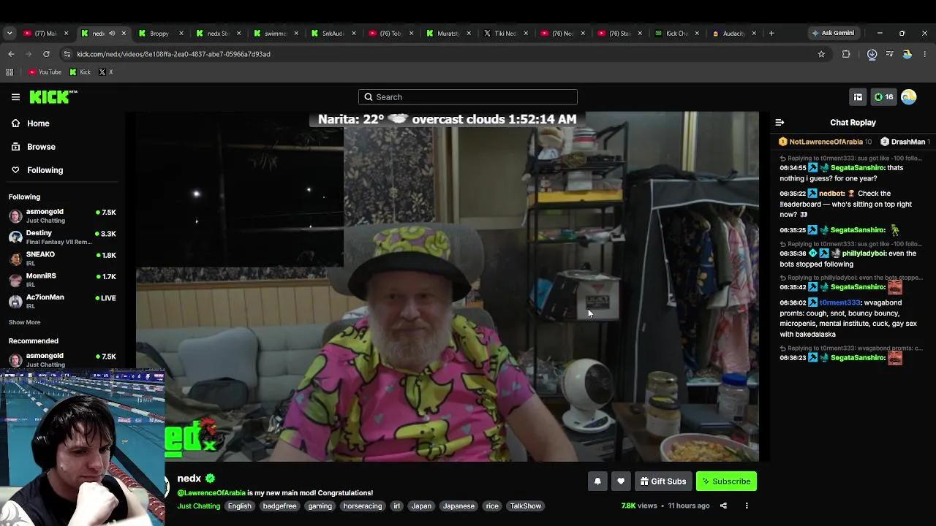The width and height of the screenshot is (936, 526).
Task: Open the browser tab search dropdown
Action: (x=10, y=33)
